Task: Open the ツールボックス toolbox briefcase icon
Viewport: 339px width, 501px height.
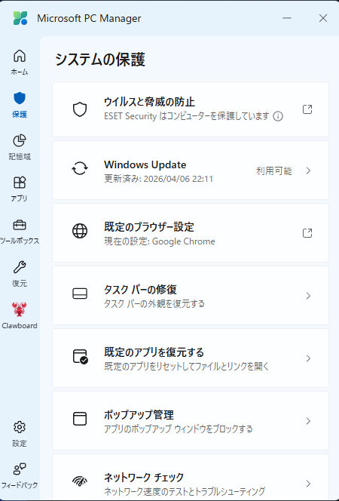Action: pyautogui.click(x=20, y=225)
